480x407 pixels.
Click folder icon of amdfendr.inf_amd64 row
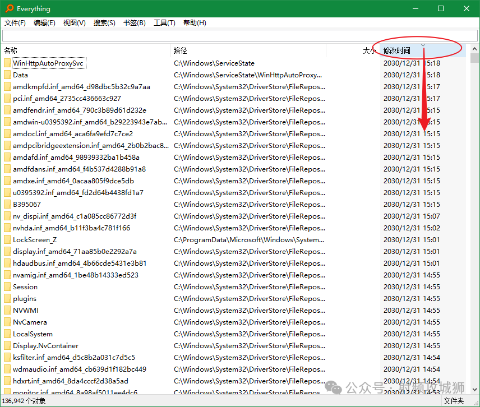click(8, 110)
